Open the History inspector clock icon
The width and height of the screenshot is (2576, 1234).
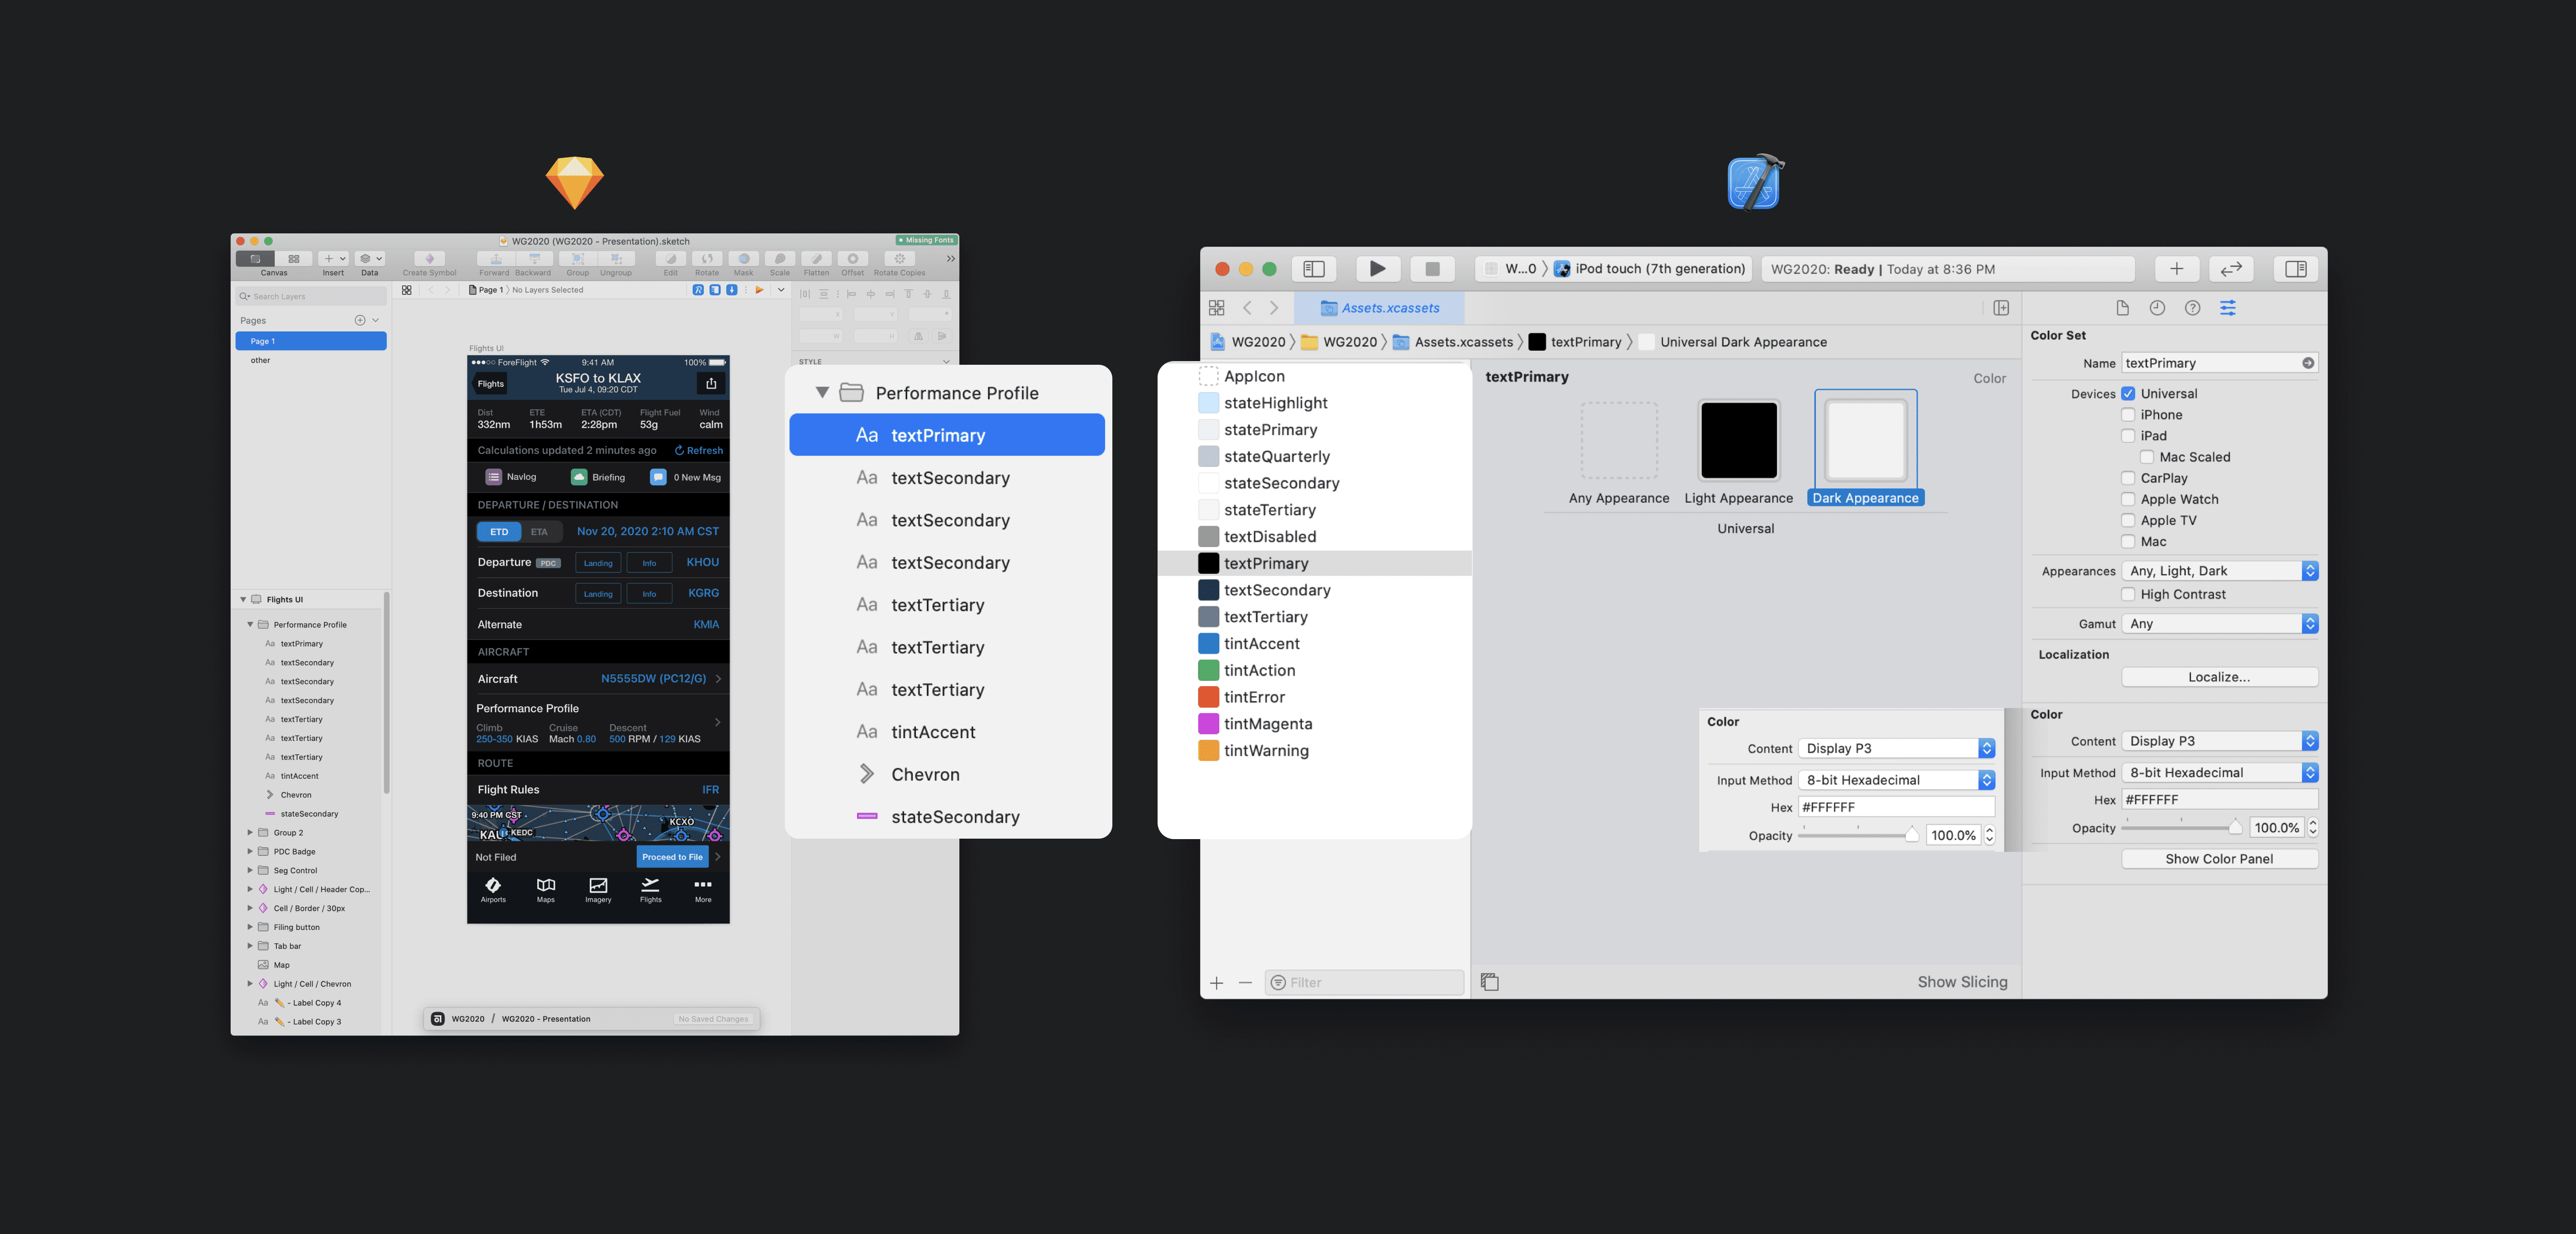tap(2157, 308)
